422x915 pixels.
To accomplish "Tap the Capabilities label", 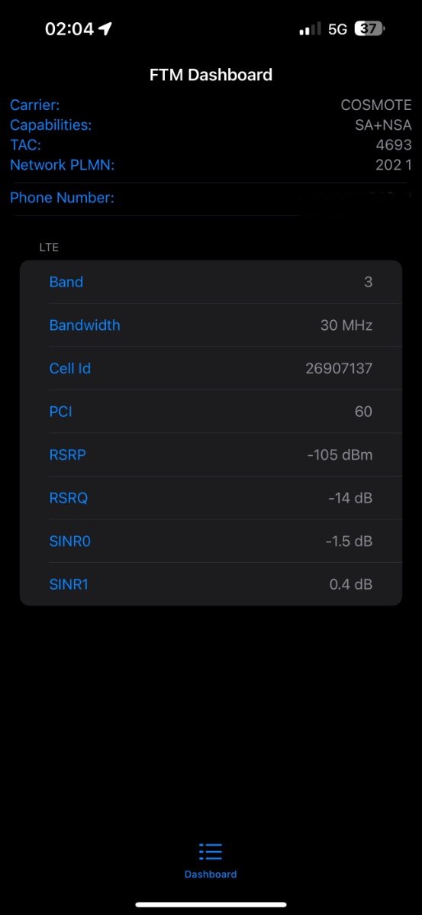I will 50,125.
